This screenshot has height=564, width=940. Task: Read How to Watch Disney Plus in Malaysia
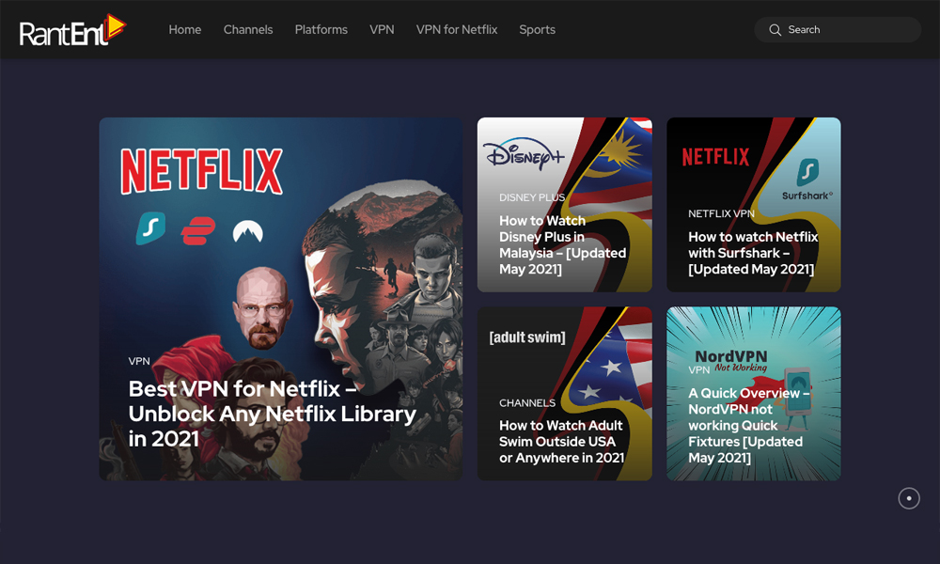click(x=562, y=245)
